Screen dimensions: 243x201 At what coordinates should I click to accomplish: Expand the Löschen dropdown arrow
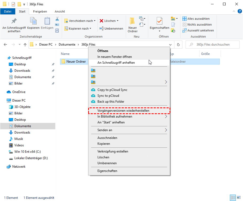(x=117, y=21)
